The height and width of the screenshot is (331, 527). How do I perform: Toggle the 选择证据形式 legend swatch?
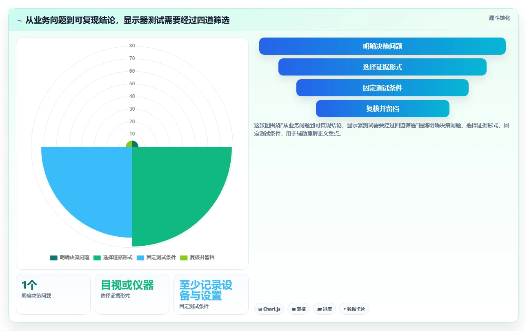coord(97,258)
